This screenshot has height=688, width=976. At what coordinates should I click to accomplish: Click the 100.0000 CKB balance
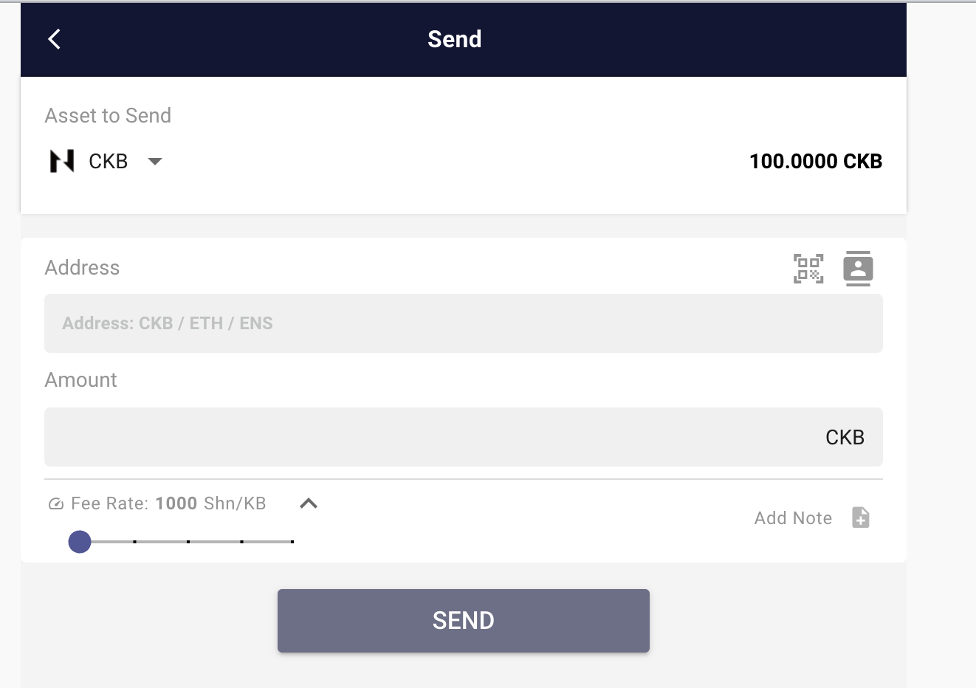coord(815,161)
